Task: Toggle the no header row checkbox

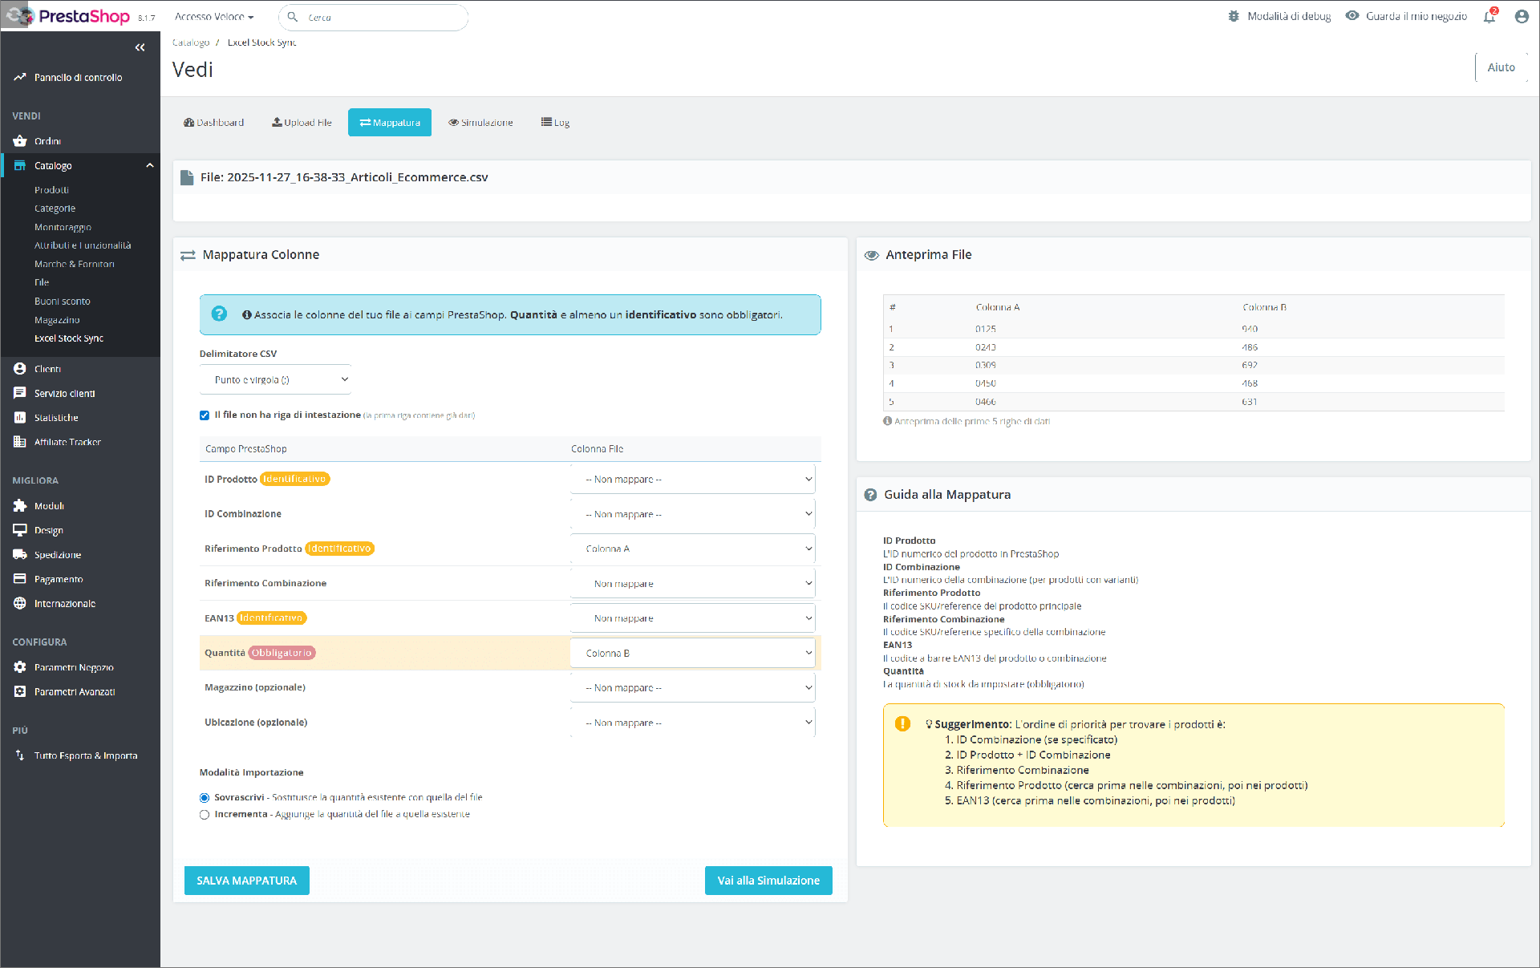Action: pyautogui.click(x=205, y=415)
